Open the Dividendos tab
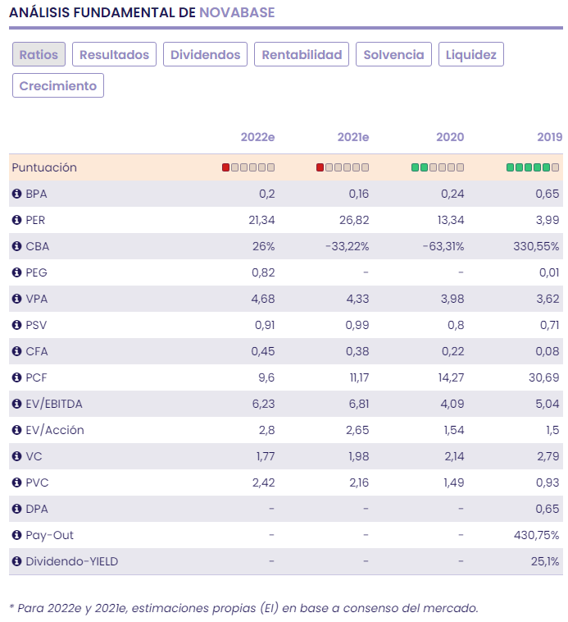This screenshot has width=568, height=622. point(205,54)
